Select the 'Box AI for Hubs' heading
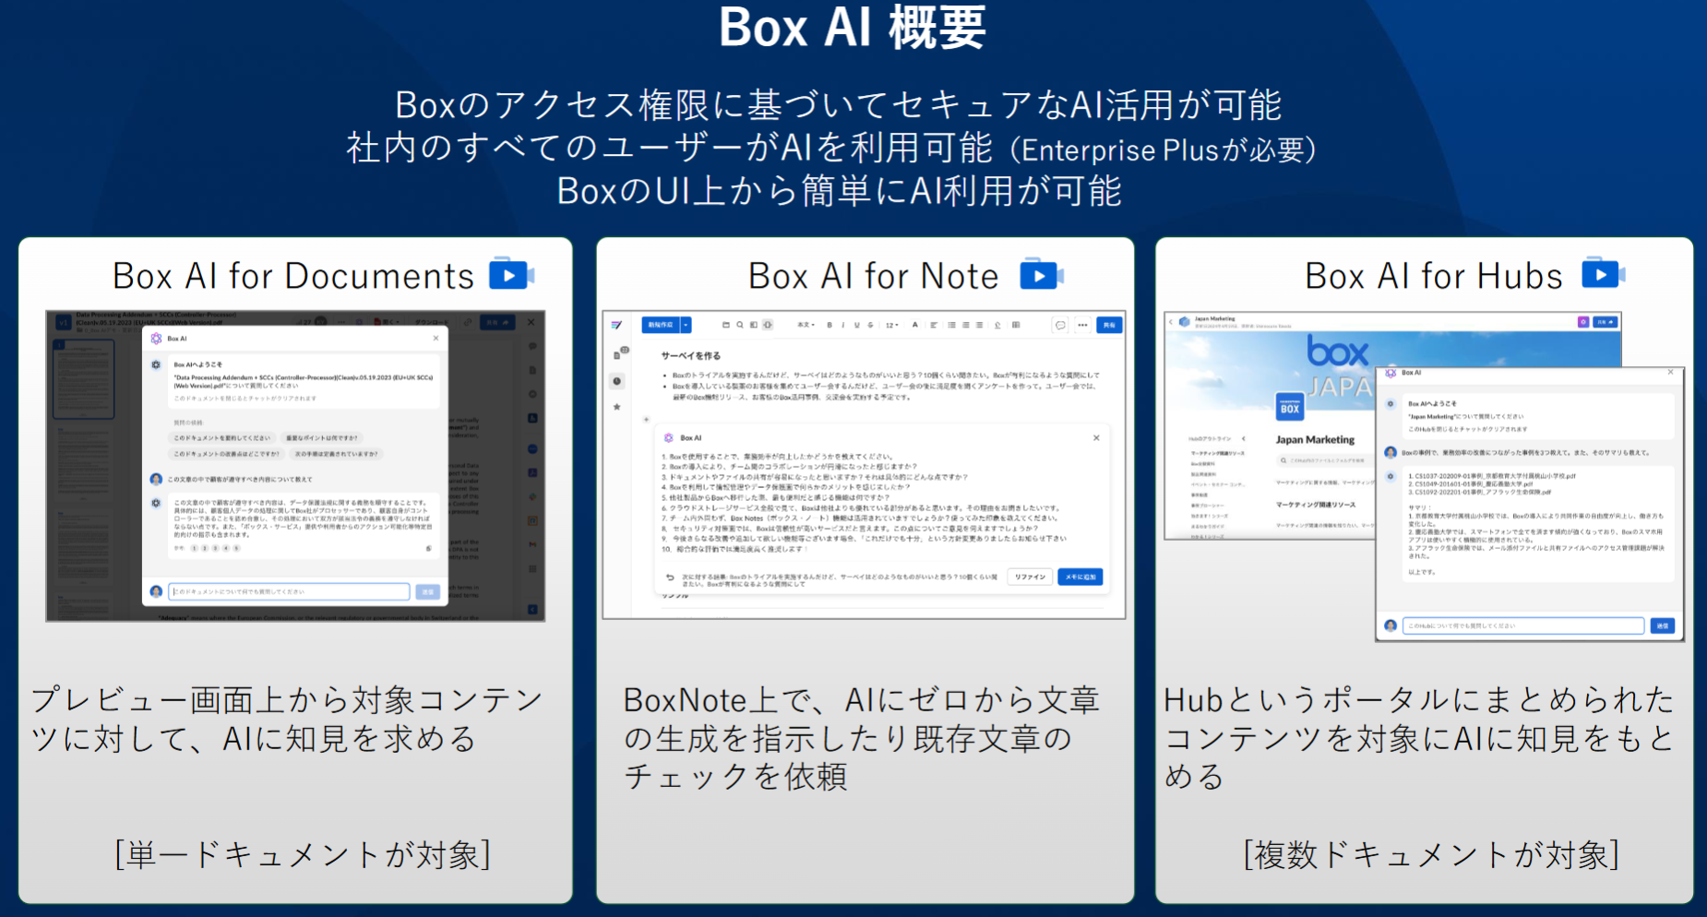Screen dimensions: 1707x917 (1434, 276)
